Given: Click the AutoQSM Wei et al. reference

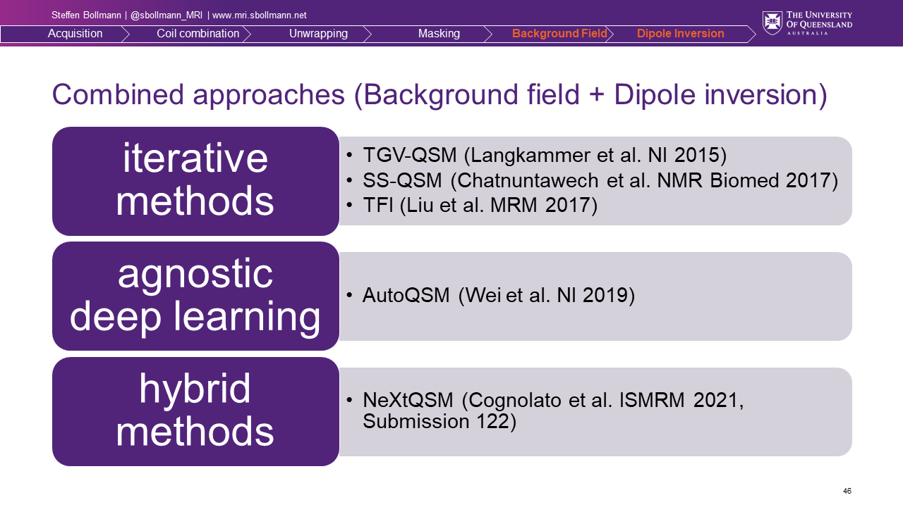Looking at the screenshot, I should (499, 296).
